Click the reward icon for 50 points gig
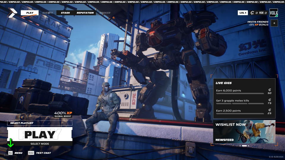The image size is (285, 160). pos(270,90)
